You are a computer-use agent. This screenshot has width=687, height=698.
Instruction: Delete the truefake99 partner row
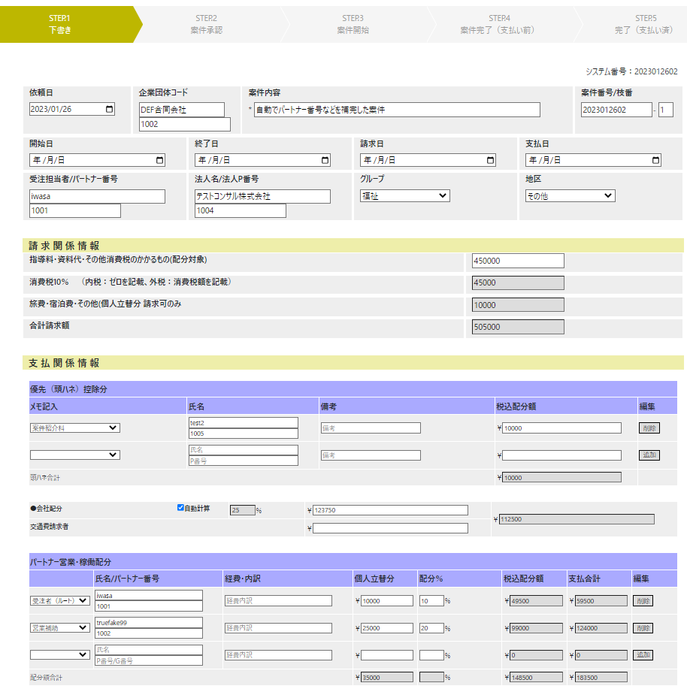click(643, 628)
